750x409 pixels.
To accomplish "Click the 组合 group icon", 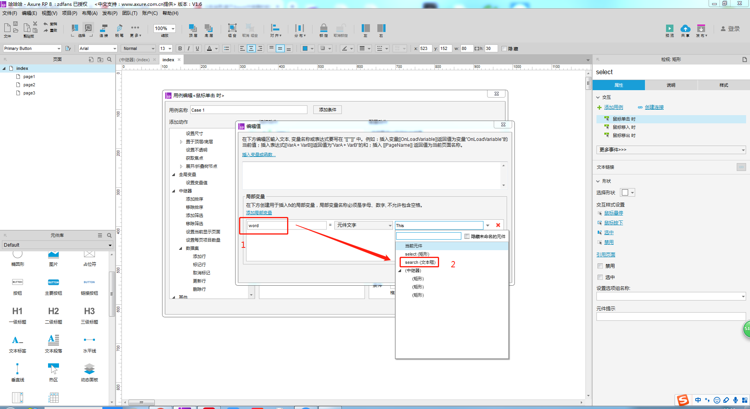I will 232,28.
